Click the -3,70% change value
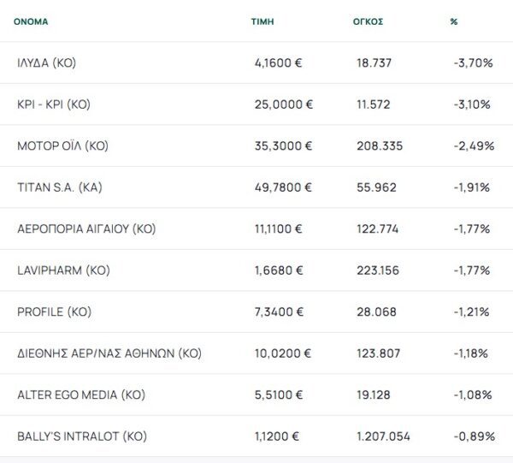Viewport: 513px width, 463px height. 473,62
